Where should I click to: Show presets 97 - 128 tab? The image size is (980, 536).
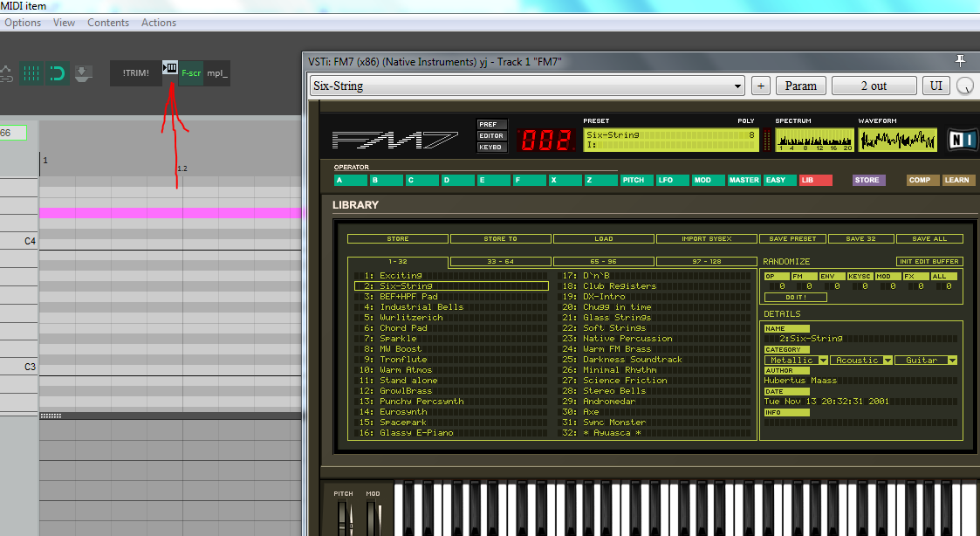(706, 261)
